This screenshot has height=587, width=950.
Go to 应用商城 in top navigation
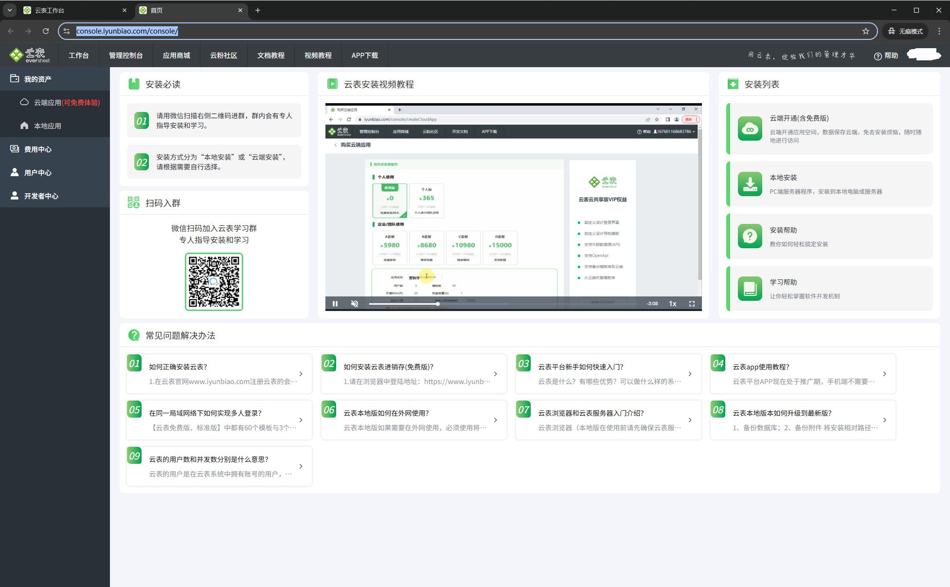(177, 55)
